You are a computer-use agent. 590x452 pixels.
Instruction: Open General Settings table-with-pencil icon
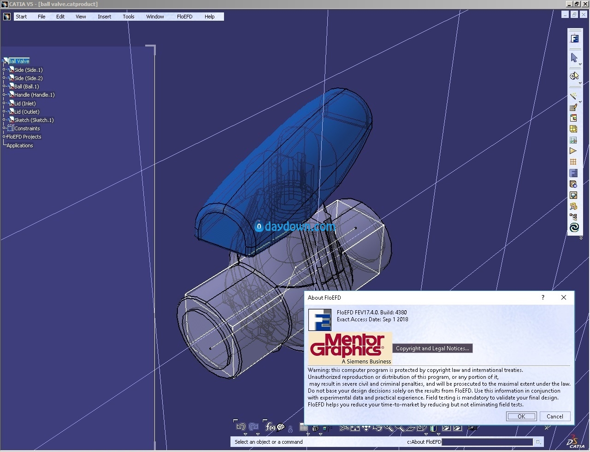573,107
